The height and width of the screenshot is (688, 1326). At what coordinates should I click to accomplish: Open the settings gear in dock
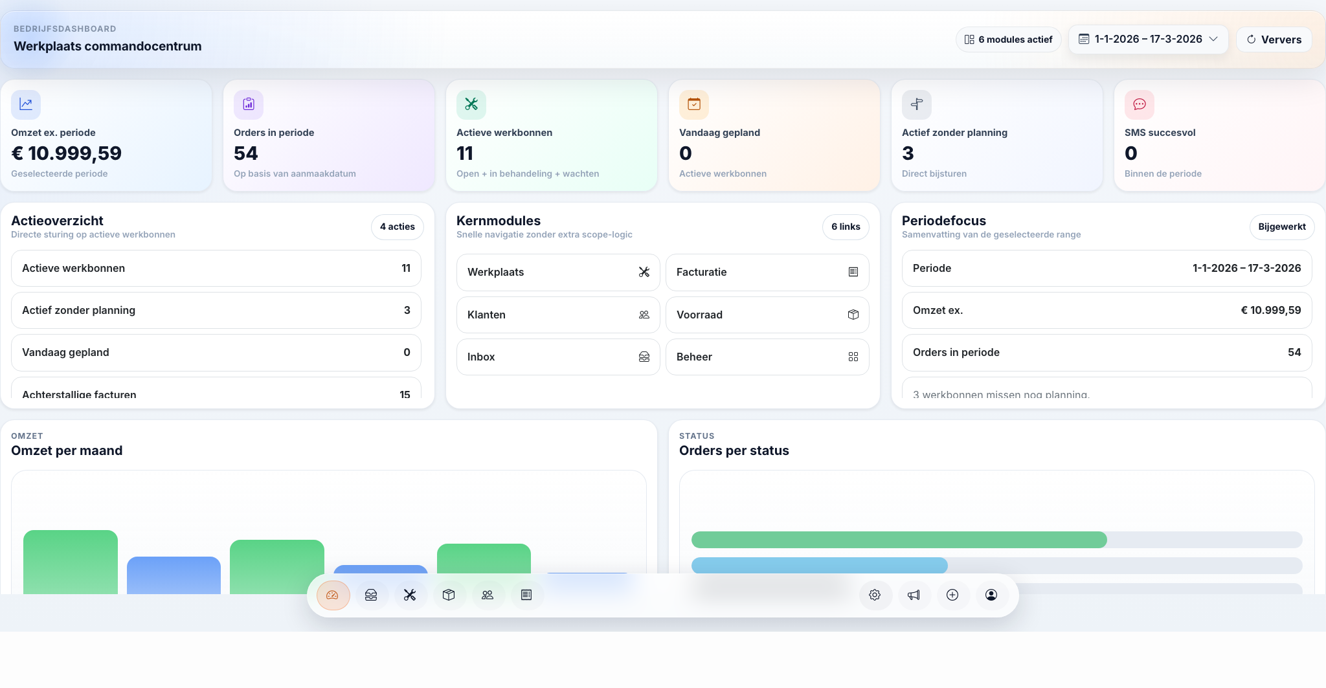[875, 595]
